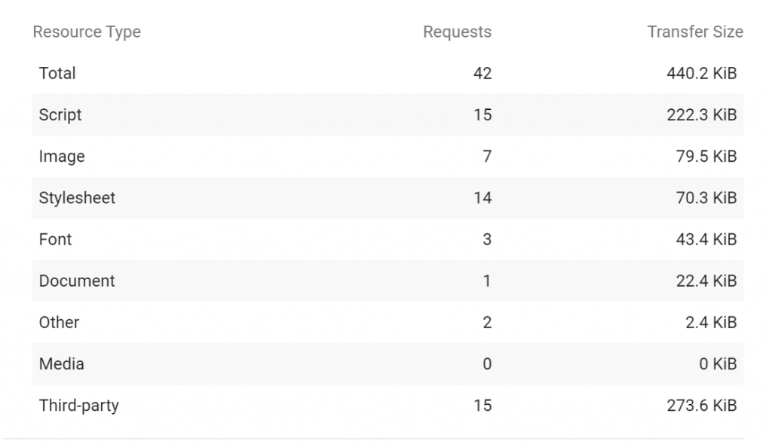This screenshot has width=772, height=447.
Task: Click the 42 total requests value
Action: [482, 73]
